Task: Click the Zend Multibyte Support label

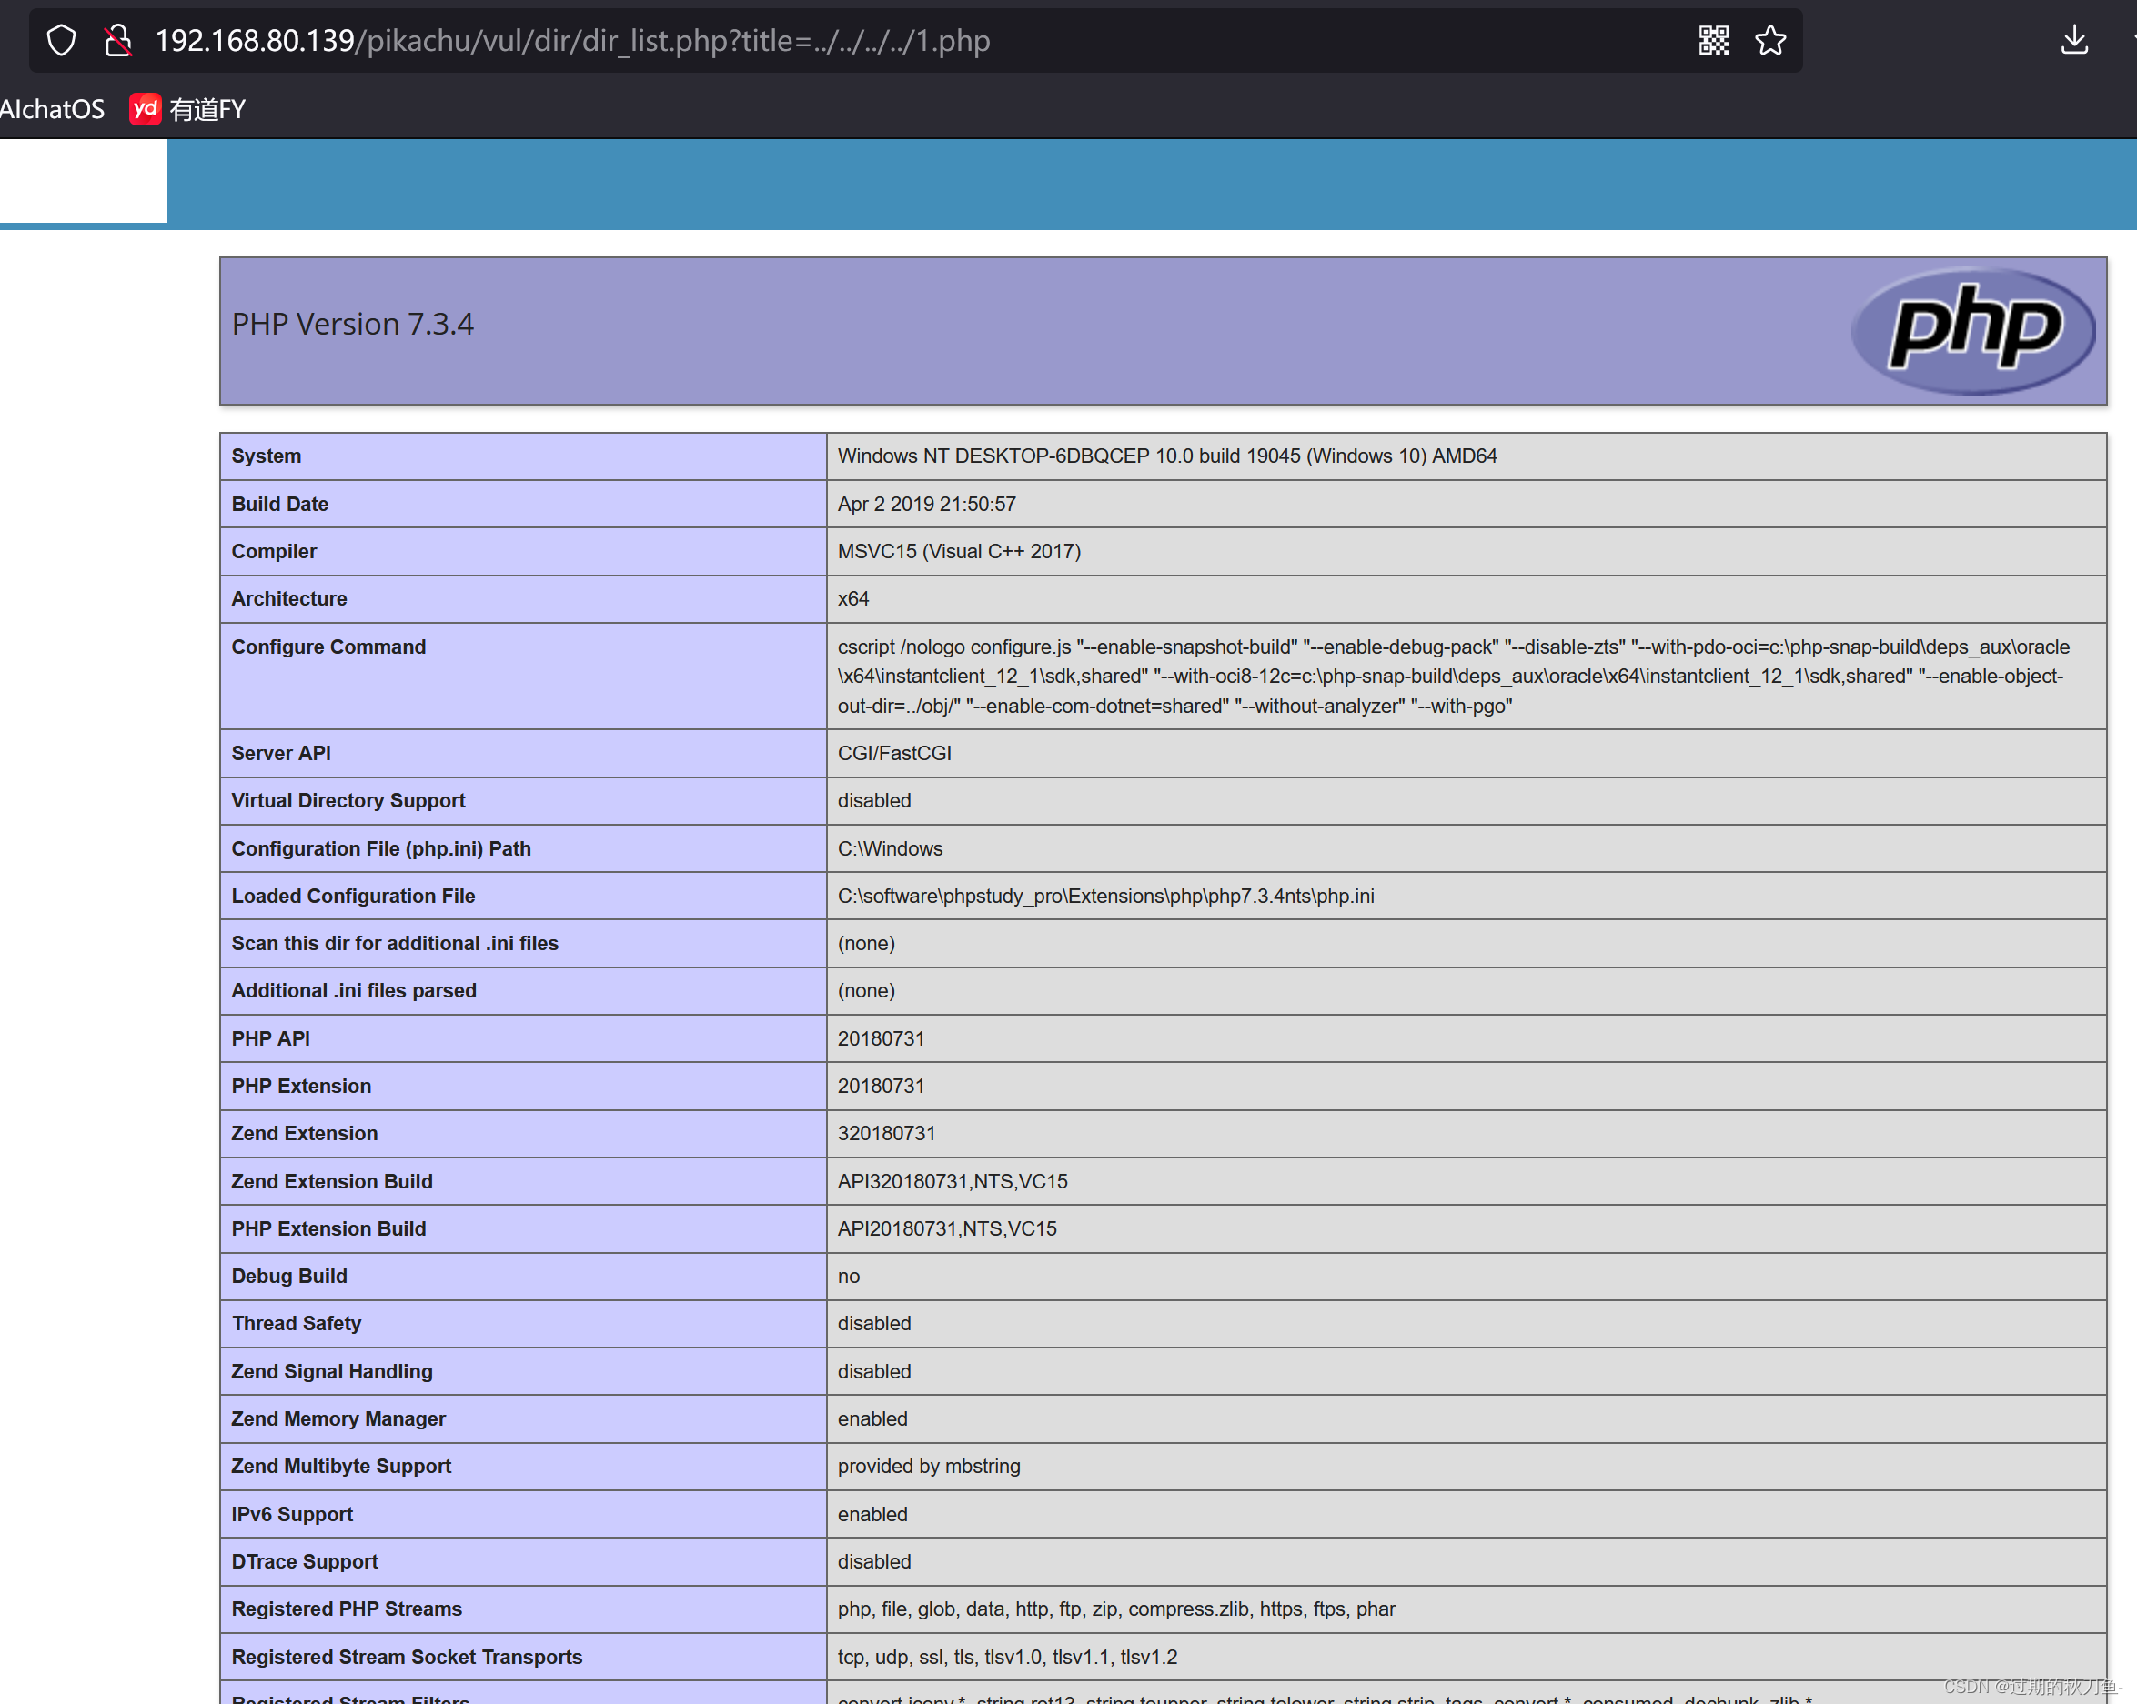Action: pos(342,1467)
